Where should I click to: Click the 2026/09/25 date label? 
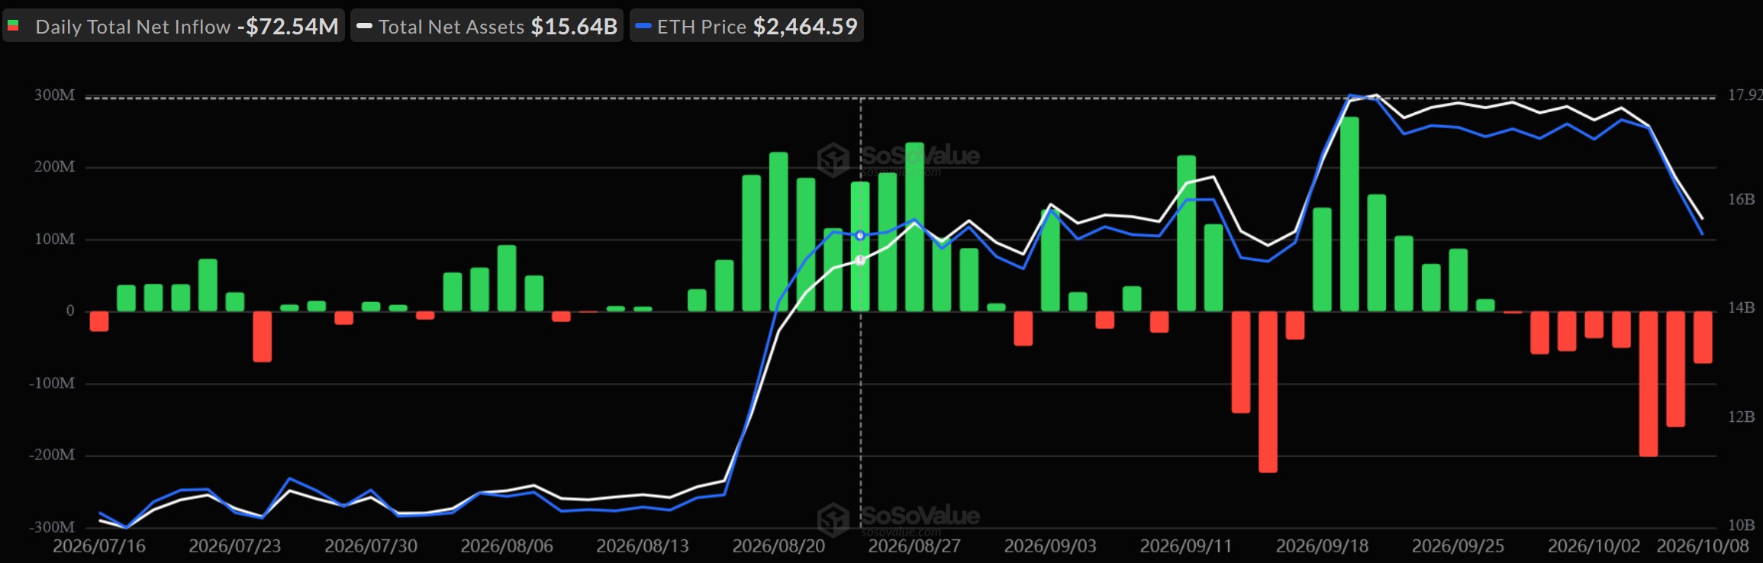click(x=1458, y=546)
